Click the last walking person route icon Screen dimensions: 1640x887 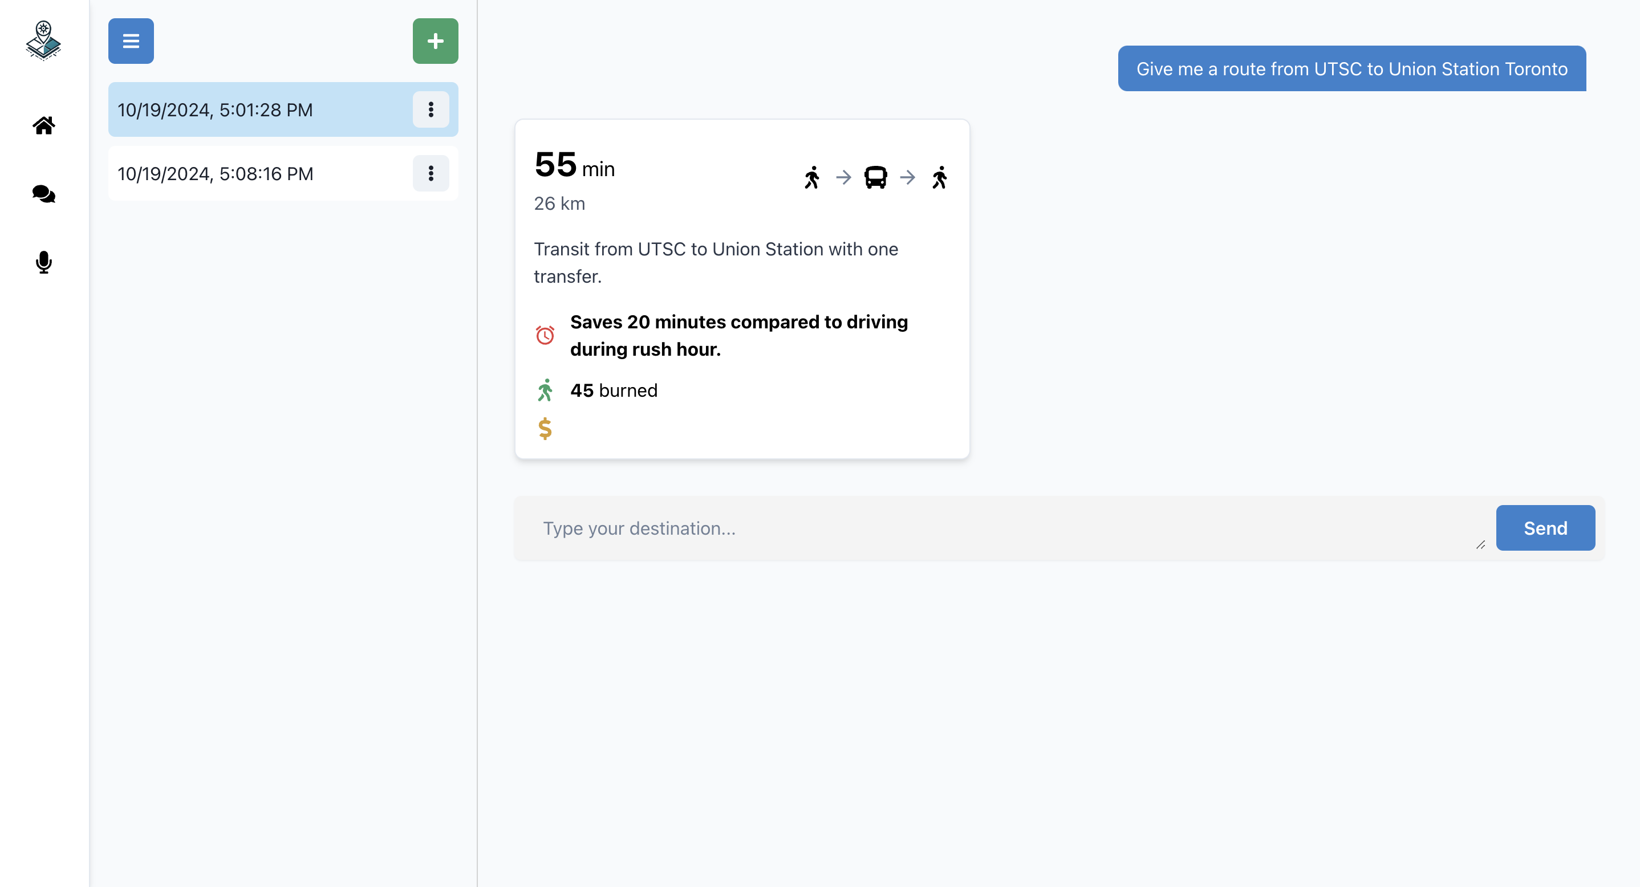(x=940, y=177)
